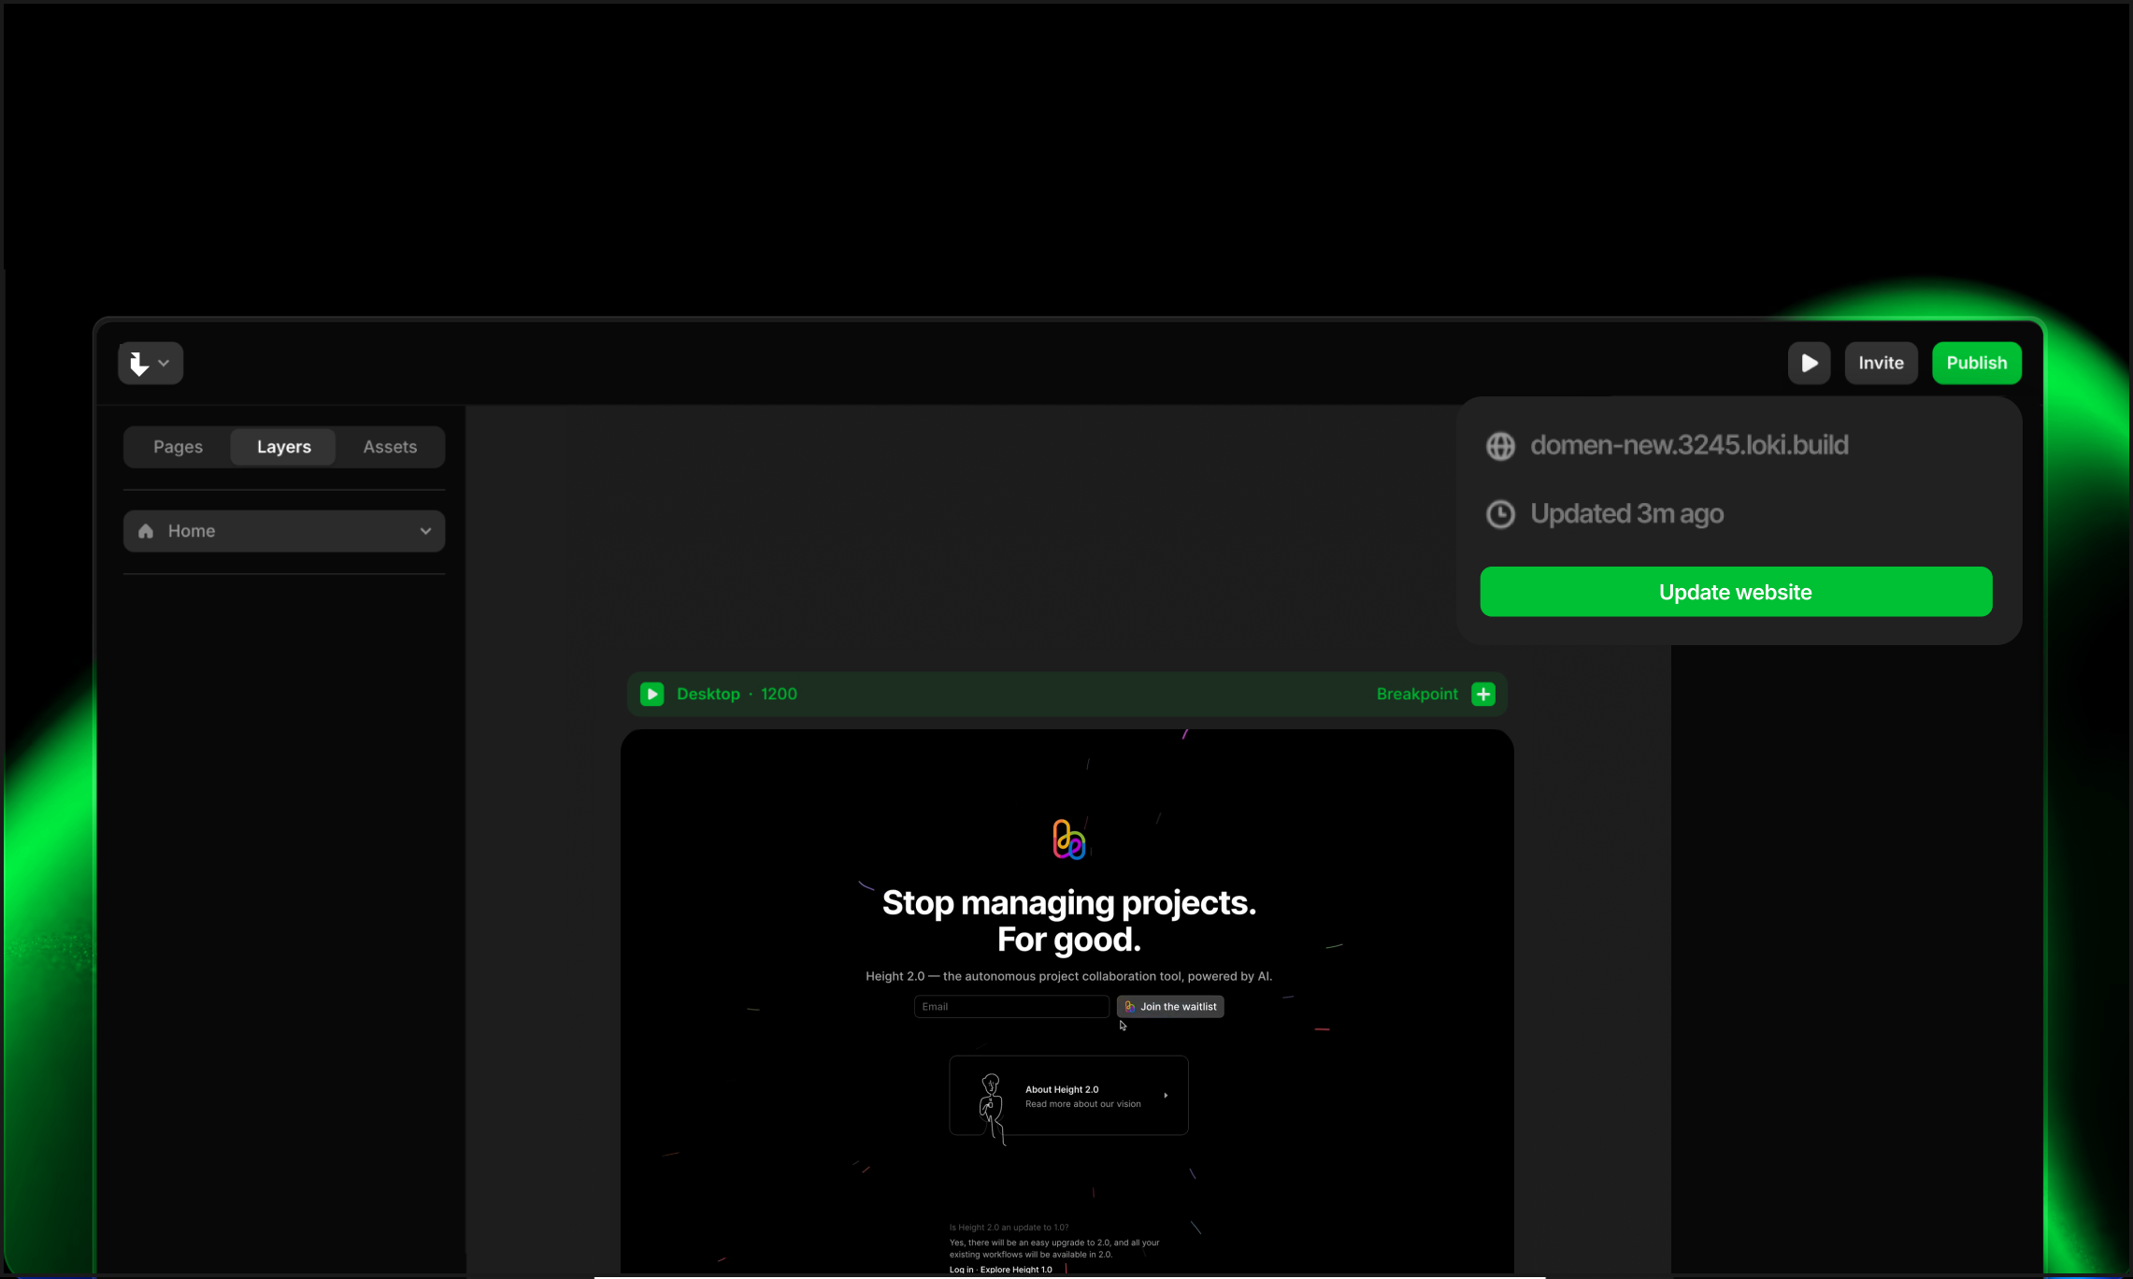Select the Stop managing projects heading
Image resolution: width=2133 pixels, height=1279 pixels.
point(1069,921)
